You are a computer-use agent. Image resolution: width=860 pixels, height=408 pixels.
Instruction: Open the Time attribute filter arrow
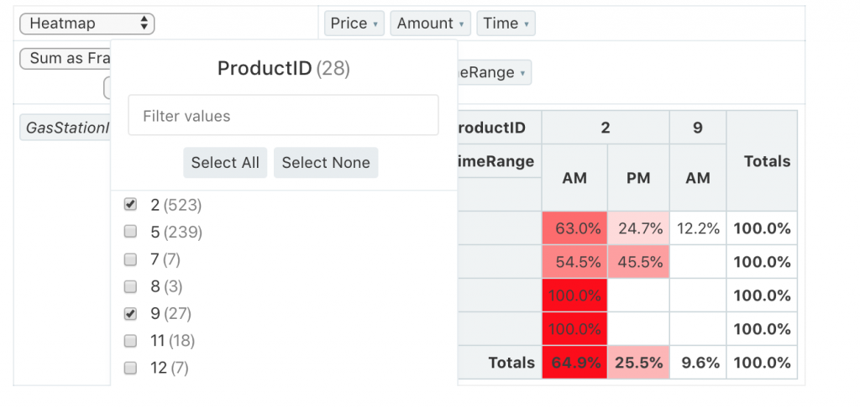[527, 24]
